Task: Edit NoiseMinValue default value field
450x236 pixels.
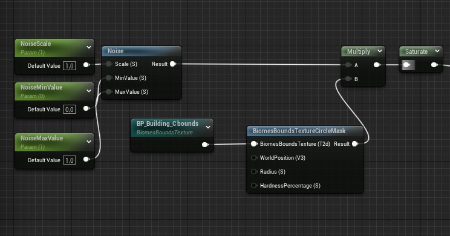Action: [x=70, y=110]
